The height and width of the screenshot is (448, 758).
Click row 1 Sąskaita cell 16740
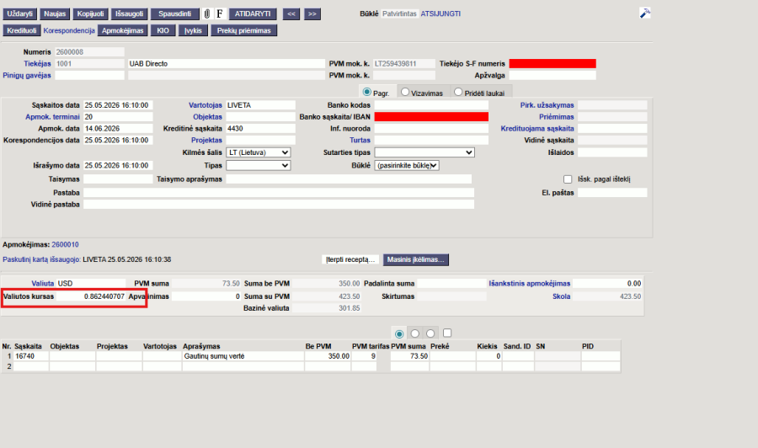pos(31,356)
